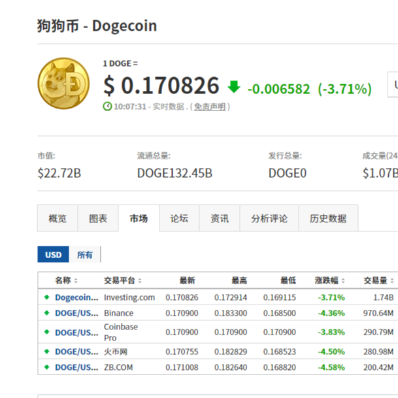The image size is (398, 398).
Task: Click down arrow icon in Binance row
Action: tap(46, 312)
